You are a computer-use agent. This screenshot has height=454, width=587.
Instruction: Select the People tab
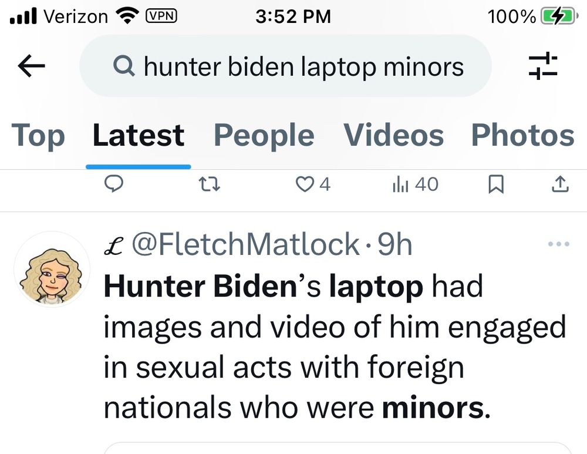[263, 136]
